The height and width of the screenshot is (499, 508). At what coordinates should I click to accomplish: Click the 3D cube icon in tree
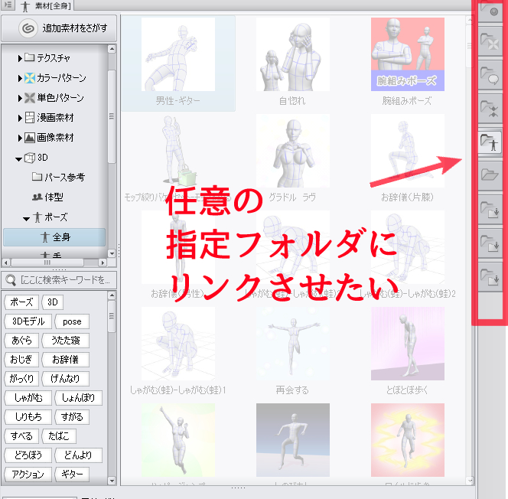click(x=30, y=158)
